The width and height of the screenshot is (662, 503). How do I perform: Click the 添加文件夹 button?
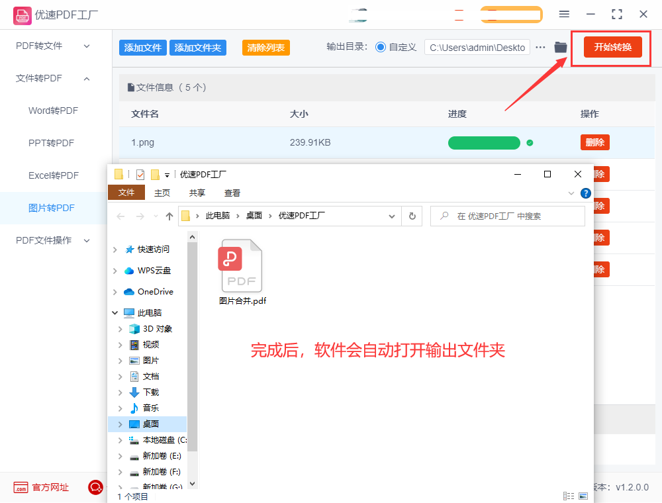click(x=198, y=48)
